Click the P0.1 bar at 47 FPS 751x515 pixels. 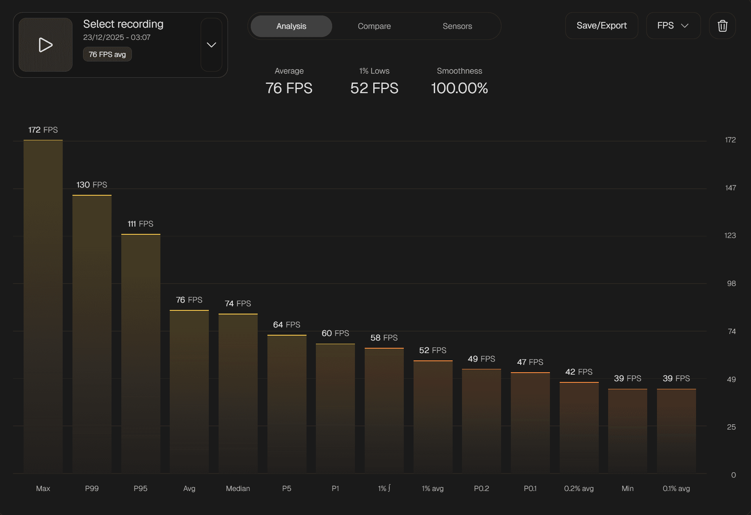530,422
